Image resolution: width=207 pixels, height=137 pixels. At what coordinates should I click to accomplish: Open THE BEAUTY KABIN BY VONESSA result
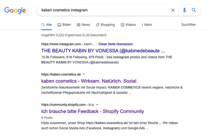103,51
